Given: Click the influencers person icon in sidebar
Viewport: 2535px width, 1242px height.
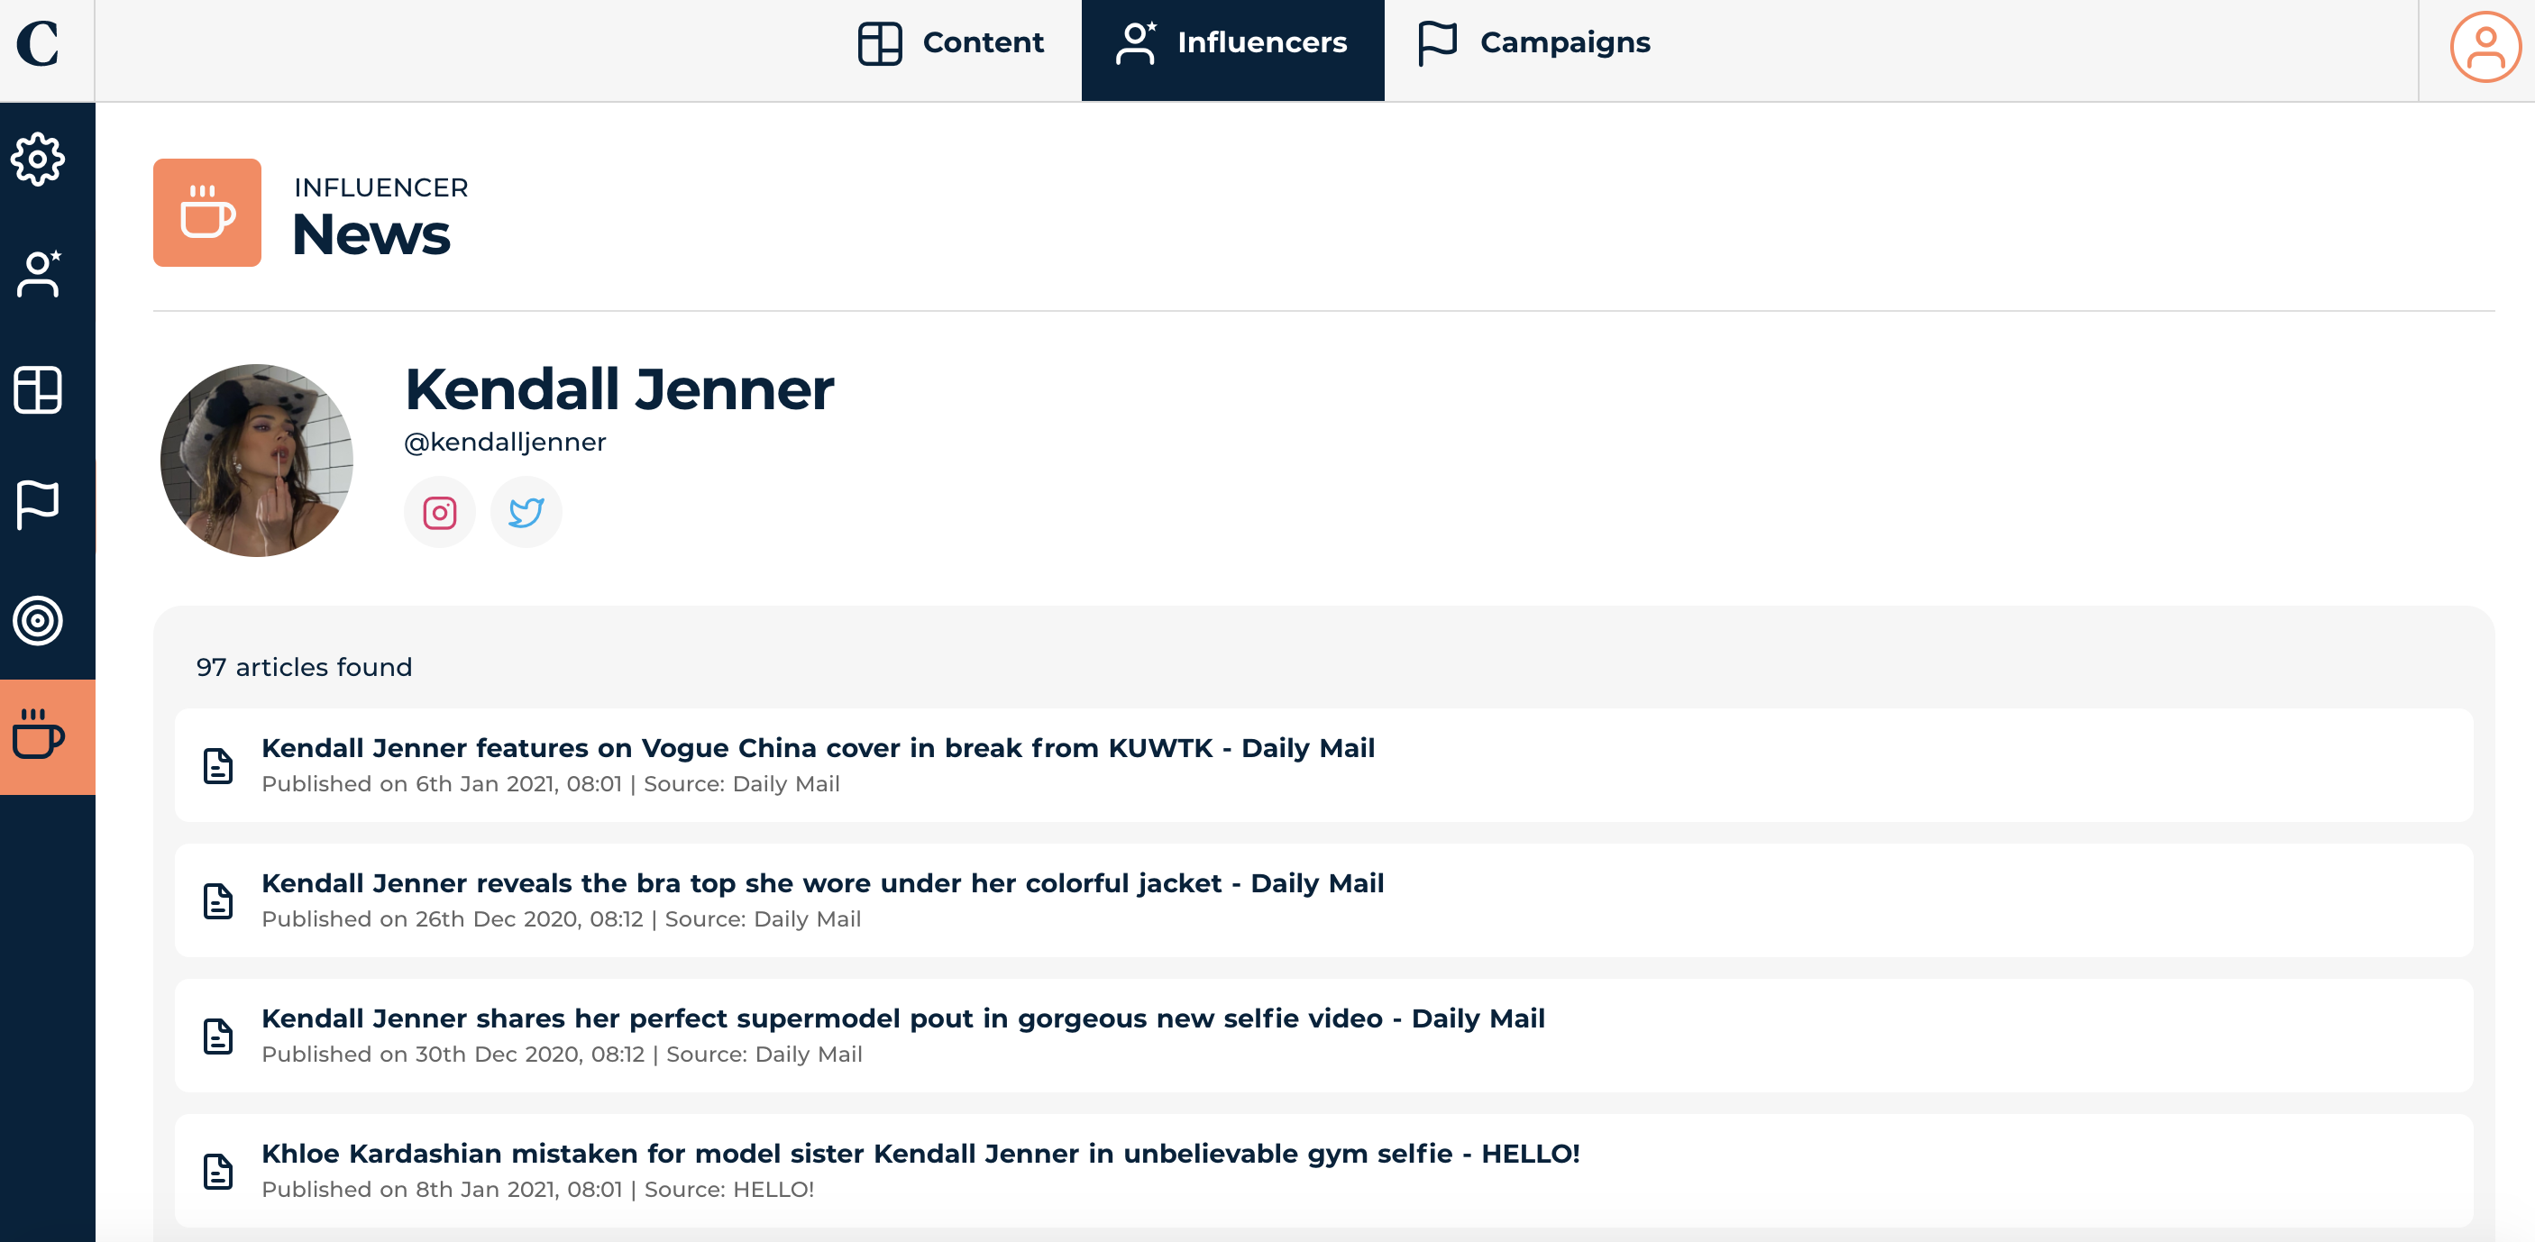Looking at the screenshot, I should (x=39, y=275).
